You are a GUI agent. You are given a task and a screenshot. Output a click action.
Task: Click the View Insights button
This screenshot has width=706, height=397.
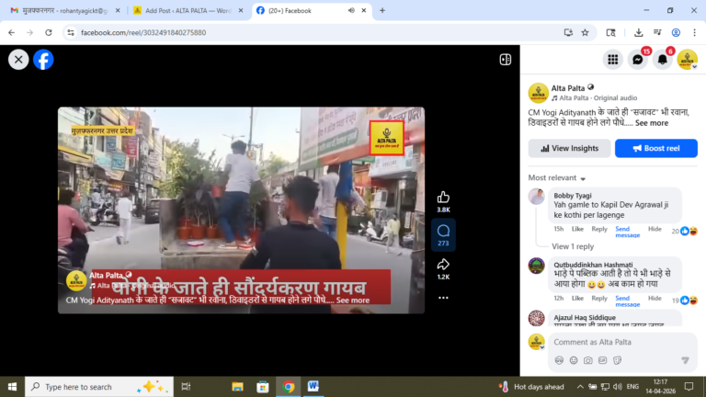[x=569, y=148]
